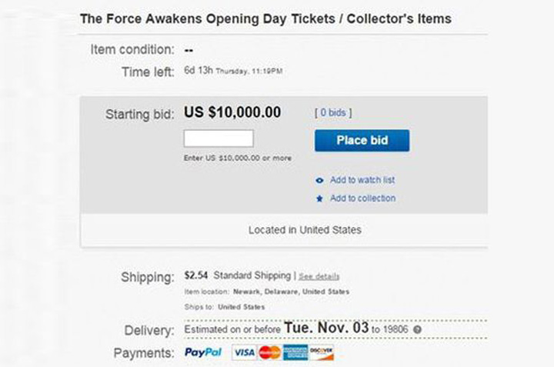
Task: Click the American Express card icon
Action: (x=295, y=352)
